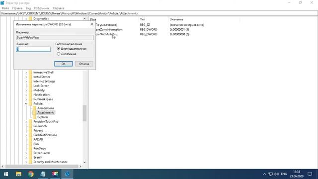
Task: Collapse the Policies tree node
Action: pyautogui.click(x=26, y=104)
